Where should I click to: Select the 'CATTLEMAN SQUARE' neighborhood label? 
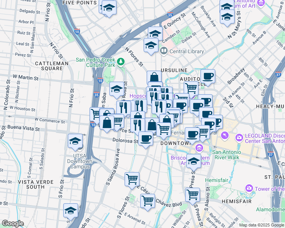click(52, 66)
